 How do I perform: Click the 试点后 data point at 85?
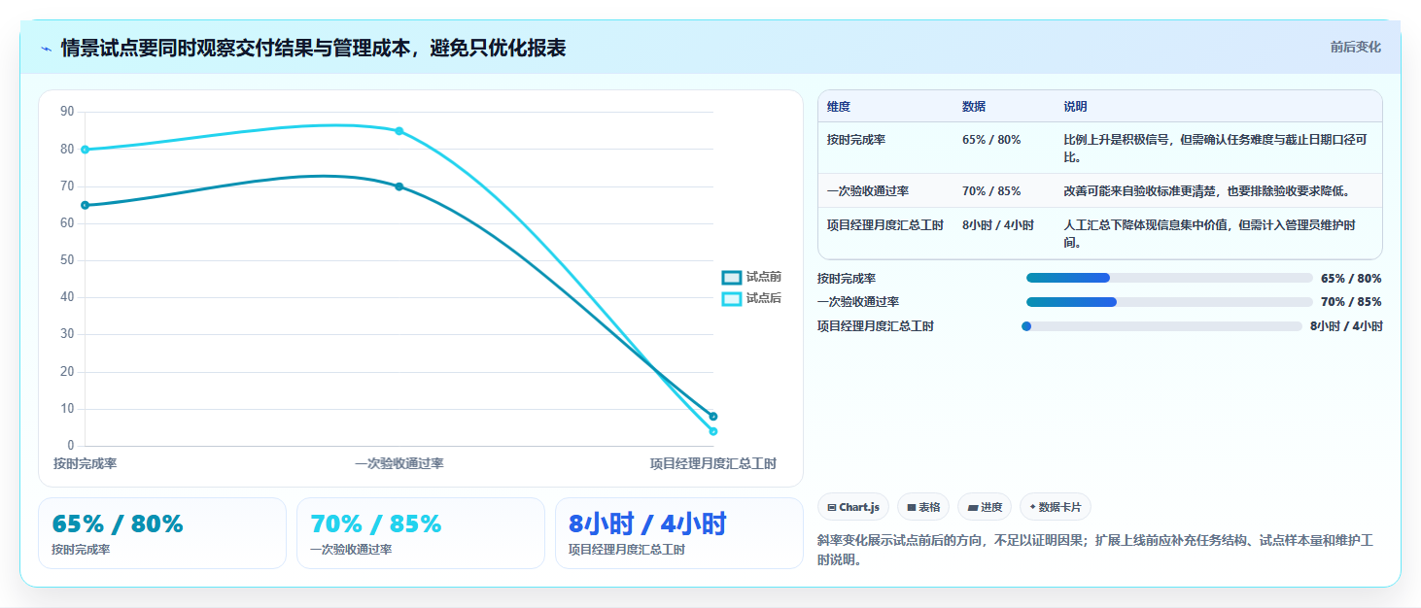(x=399, y=131)
